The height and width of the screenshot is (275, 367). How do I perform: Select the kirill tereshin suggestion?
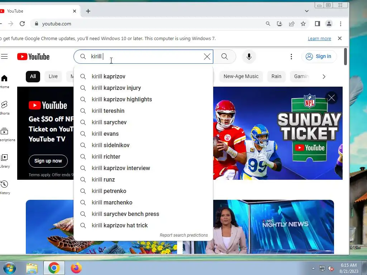click(143, 111)
